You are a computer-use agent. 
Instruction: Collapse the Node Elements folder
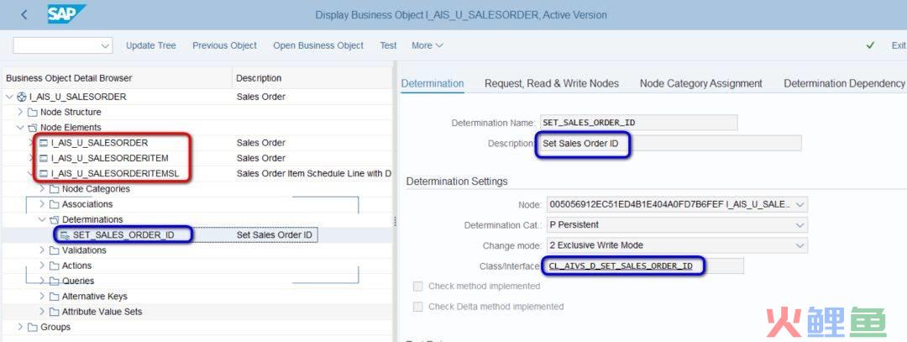click(x=21, y=128)
